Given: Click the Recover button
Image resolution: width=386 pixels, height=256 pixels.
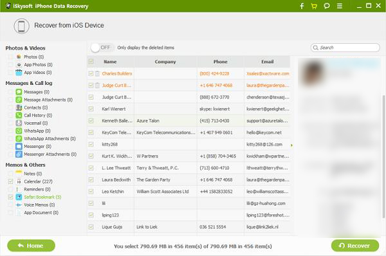Looking at the screenshot, I should pyautogui.click(x=355, y=246).
